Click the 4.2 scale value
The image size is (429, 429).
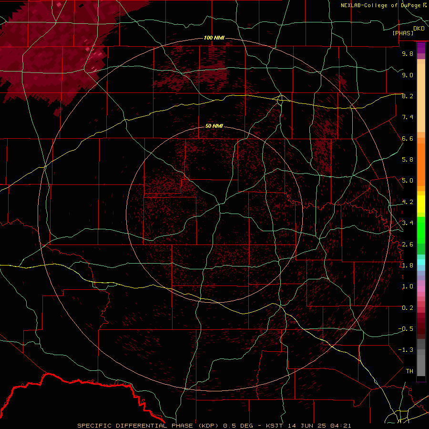tap(408, 202)
